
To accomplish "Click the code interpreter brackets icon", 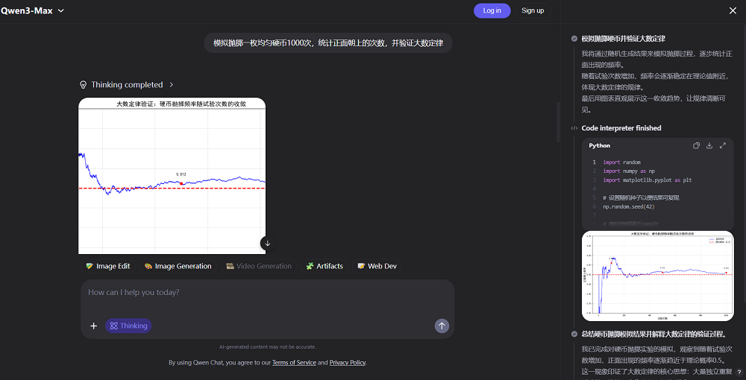I will click(574, 128).
